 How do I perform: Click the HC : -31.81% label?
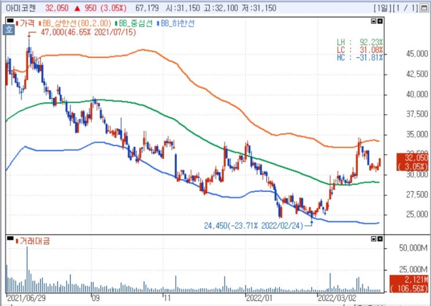coord(360,57)
